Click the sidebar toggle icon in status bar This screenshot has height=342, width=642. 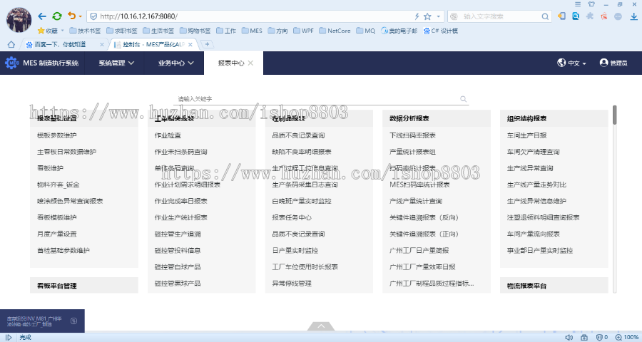[x=8, y=338]
